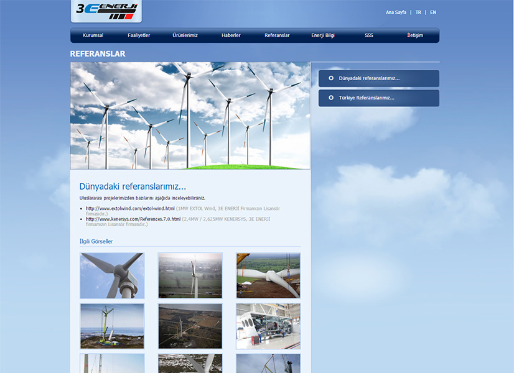Click the 3E Enerji logo

click(106, 11)
